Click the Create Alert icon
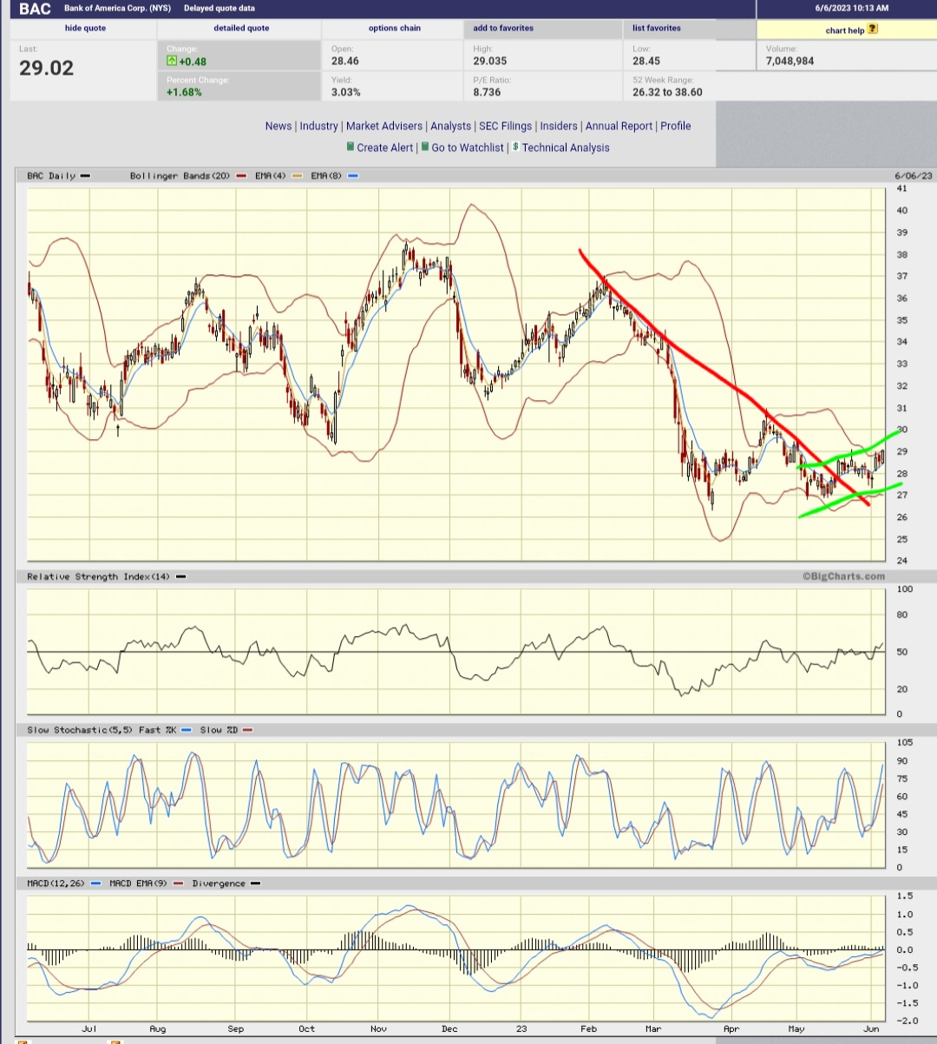 click(351, 147)
